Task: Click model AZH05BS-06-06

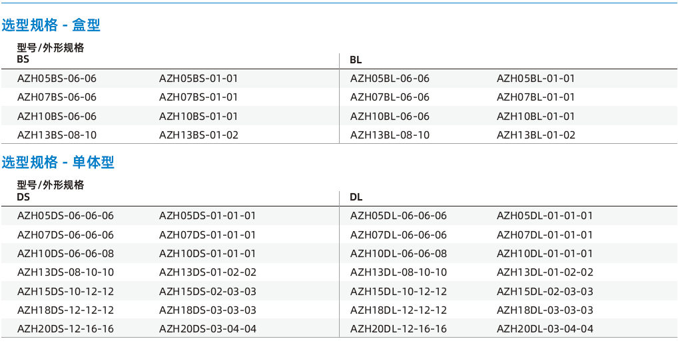Action: (57, 79)
